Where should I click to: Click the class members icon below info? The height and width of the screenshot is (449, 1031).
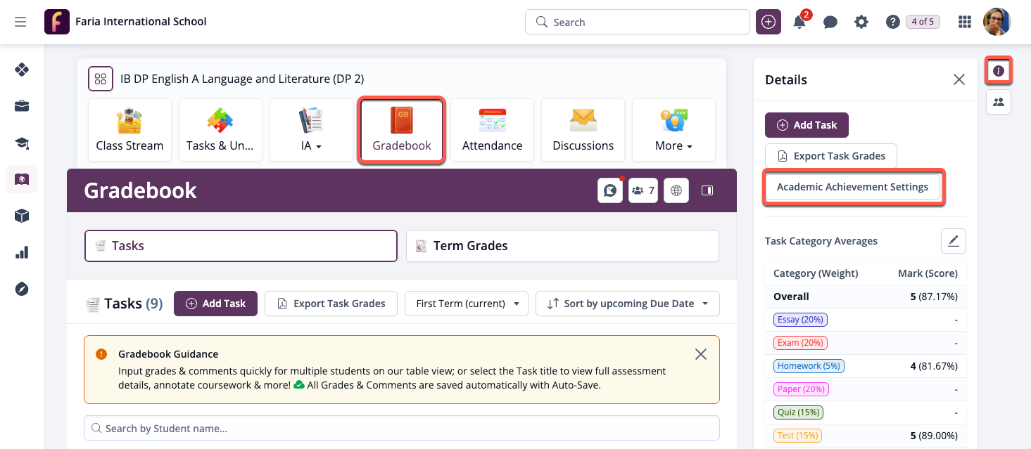[998, 102]
